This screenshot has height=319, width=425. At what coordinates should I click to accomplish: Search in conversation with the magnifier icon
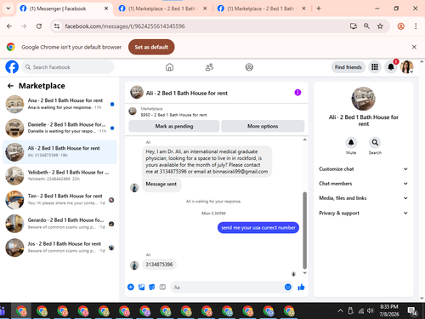coord(375,142)
